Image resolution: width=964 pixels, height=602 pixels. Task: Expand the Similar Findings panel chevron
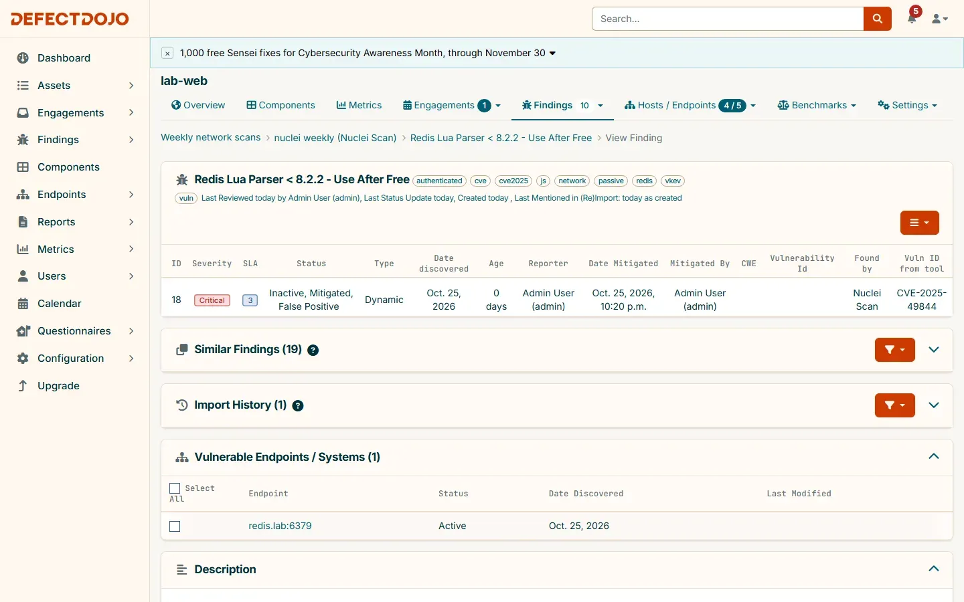click(x=934, y=350)
